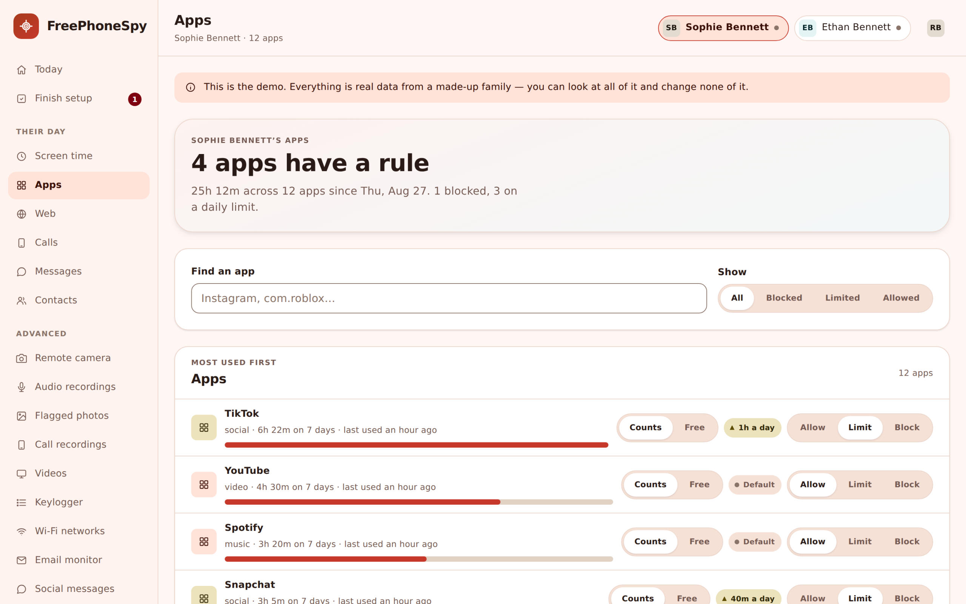Set YouTube to Counts
The height and width of the screenshot is (604, 966).
(x=650, y=485)
